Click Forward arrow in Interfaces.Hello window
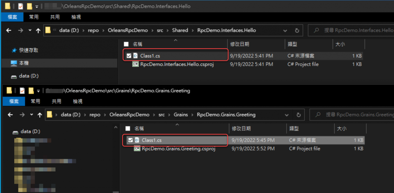 point(21,30)
